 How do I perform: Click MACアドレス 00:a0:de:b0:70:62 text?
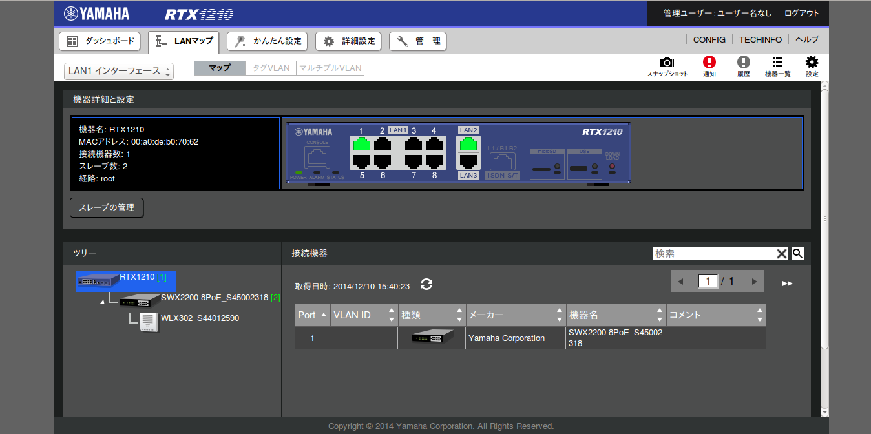tap(138, 141)
